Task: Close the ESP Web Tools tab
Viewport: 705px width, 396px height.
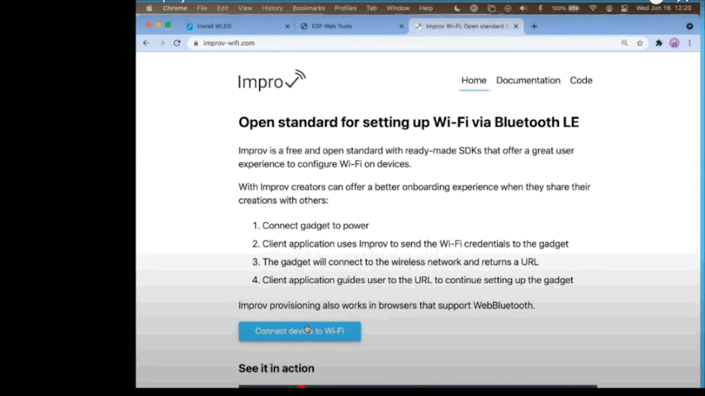Action: [x=401, y=26]
